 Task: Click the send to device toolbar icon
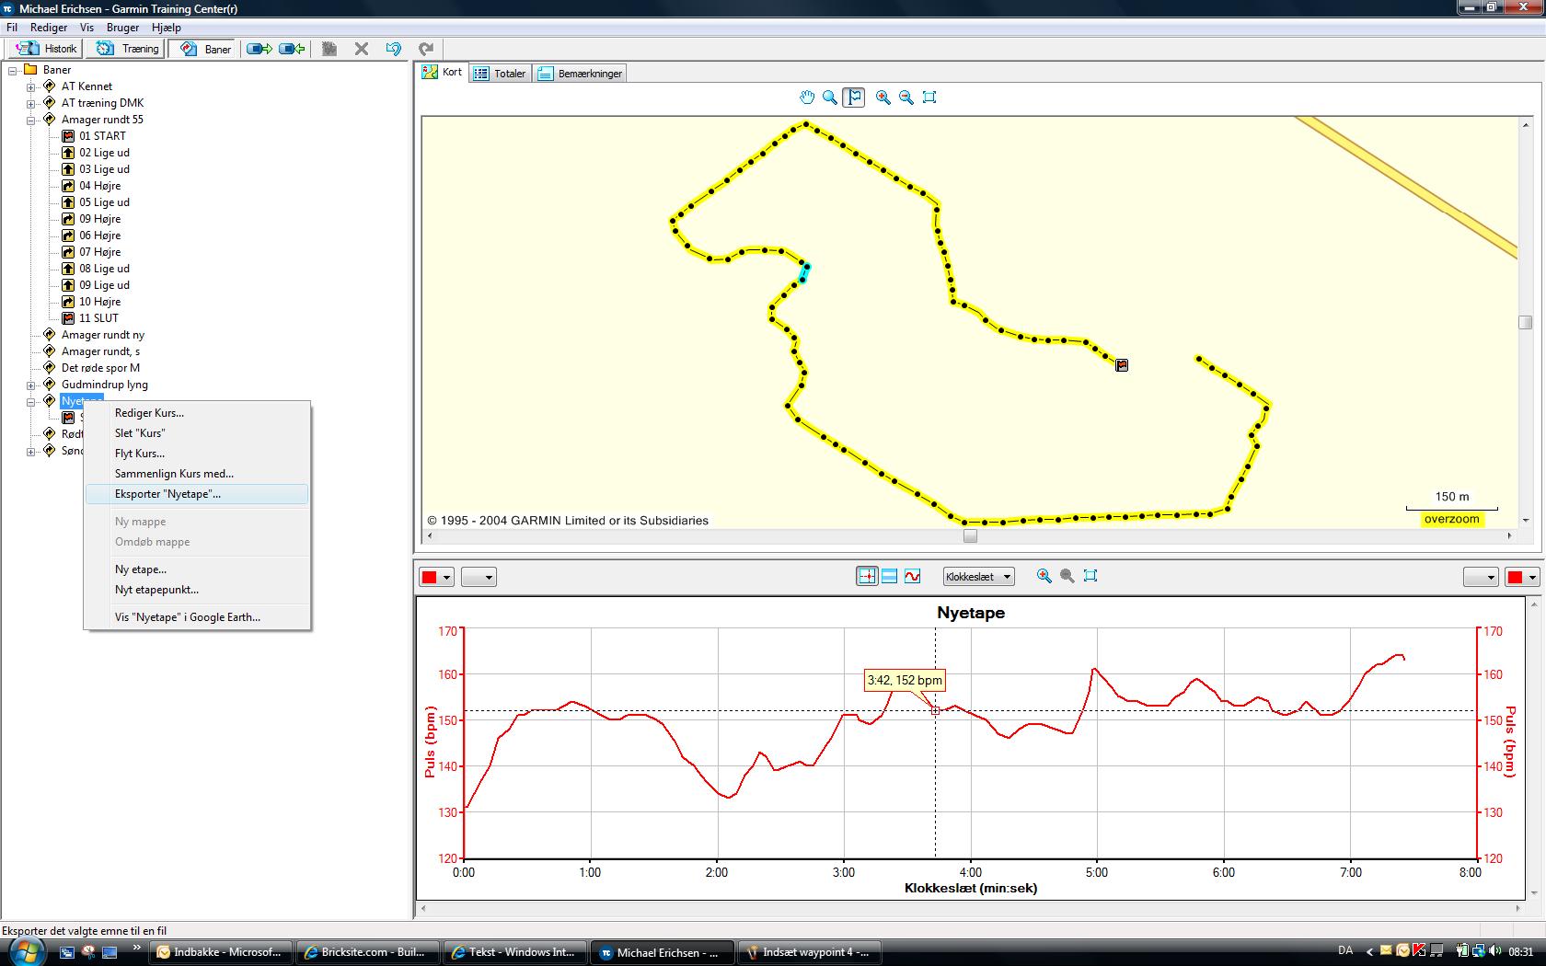pyautogui.click(x=260, y=49)
